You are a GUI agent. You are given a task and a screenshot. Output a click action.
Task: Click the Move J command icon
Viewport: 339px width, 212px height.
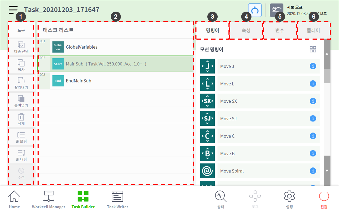(207, 66)
